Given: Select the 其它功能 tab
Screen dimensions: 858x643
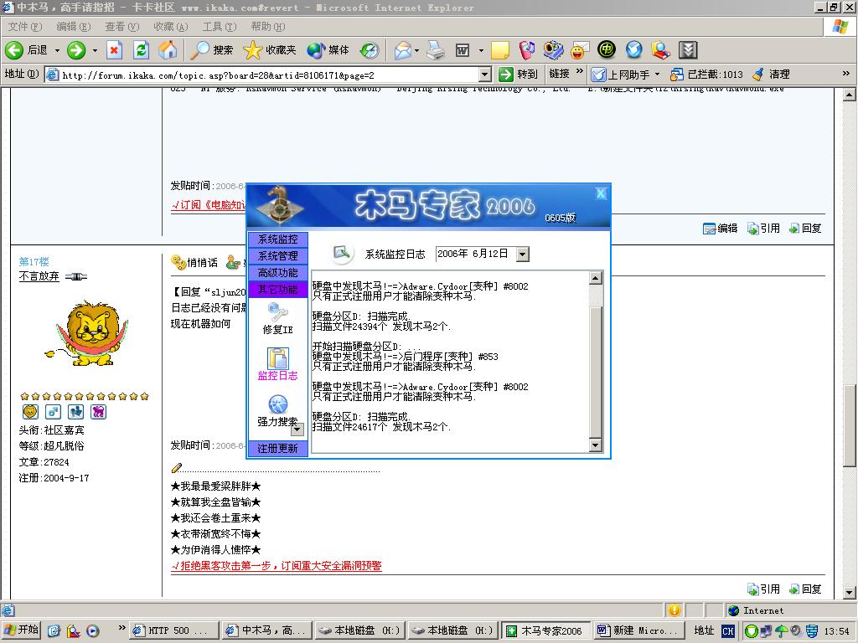Looking at the screenshot, I should click(278, 289).
